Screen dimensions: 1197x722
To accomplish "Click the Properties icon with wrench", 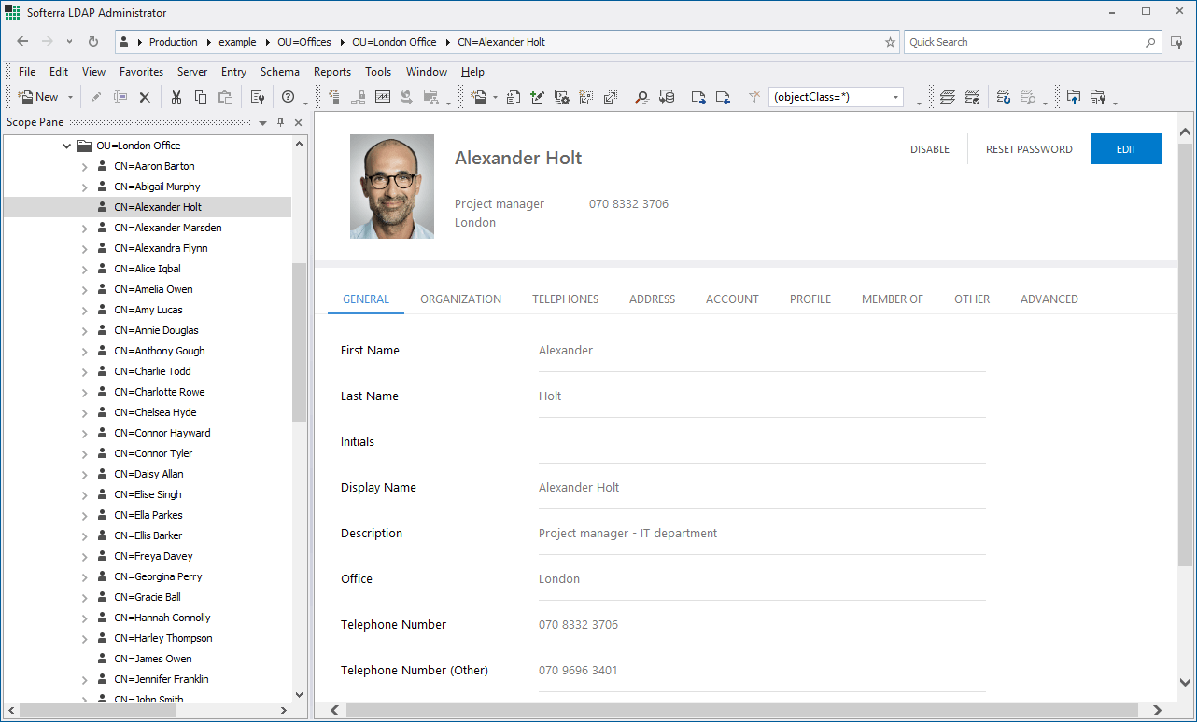I will (x=258, y=97).
